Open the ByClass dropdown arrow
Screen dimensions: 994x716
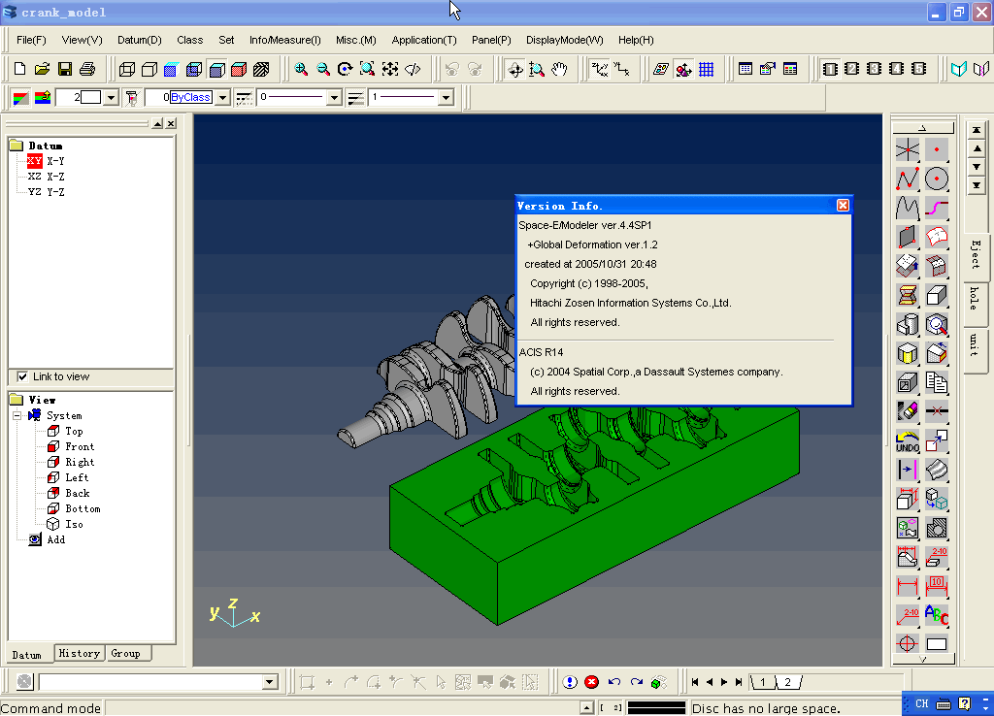coord(222,98)
